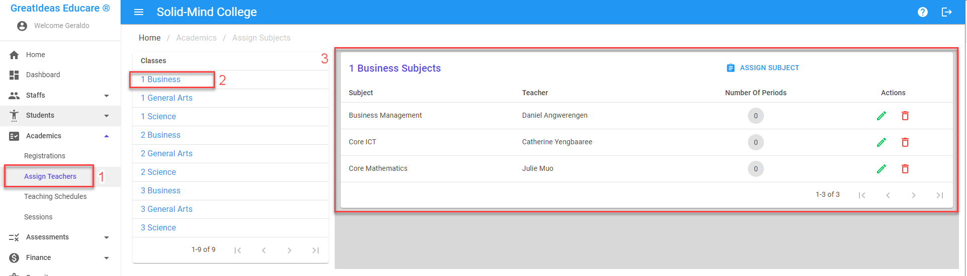
Task: Go to last page of classes list
Action: pos(316,250)
